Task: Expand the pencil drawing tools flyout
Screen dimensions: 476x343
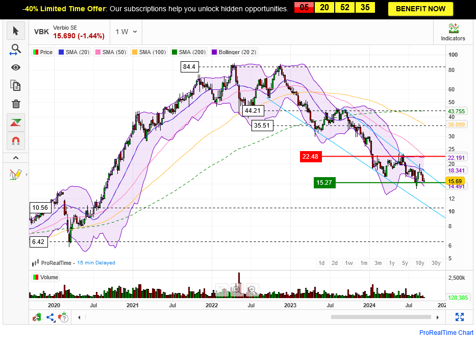Action: point(15,175)
